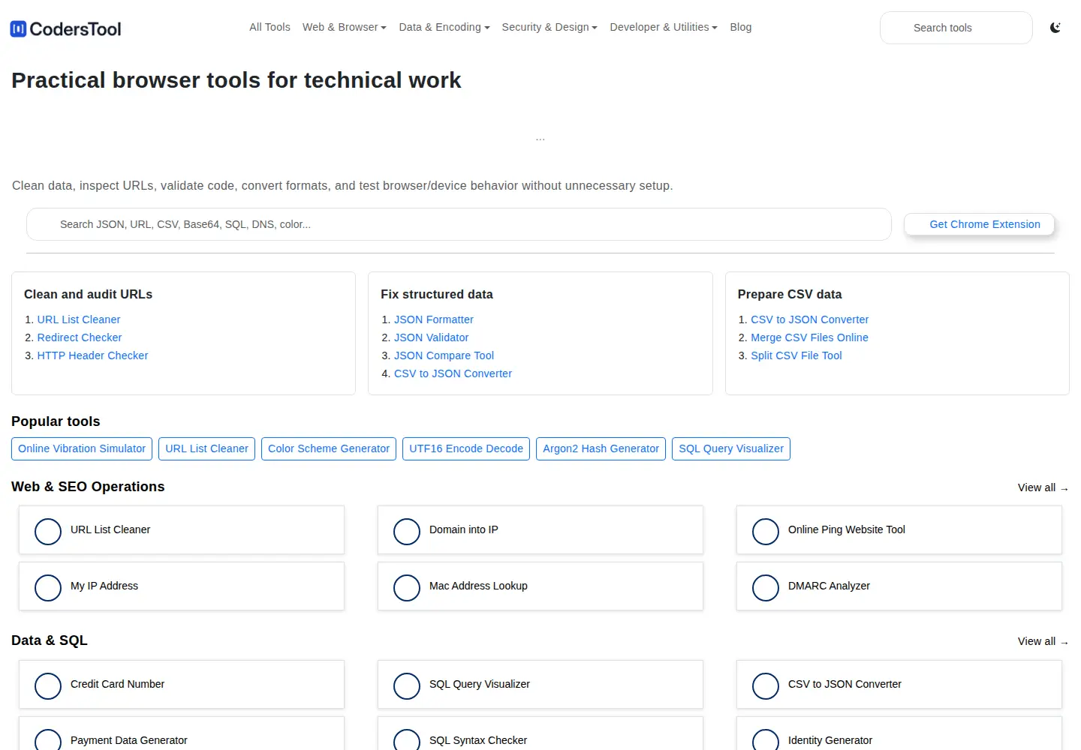Click the Get Chrome Extension button
The image size is (1081, 750).
[x=979, y=224]
